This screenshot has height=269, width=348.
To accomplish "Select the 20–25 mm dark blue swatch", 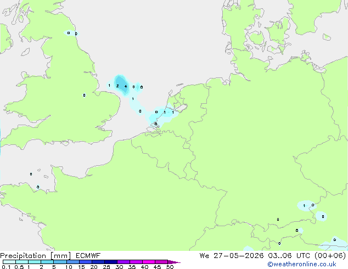I will click(x=98, y=262).
